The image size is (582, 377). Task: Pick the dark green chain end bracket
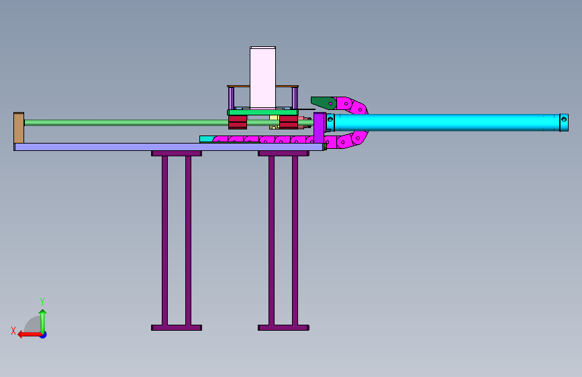coord(324,103)
